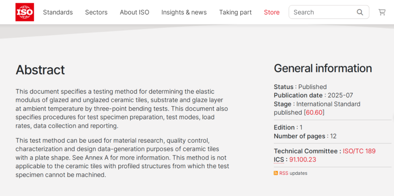Click the ISO logo to go home
The width and height of the screenshot is (394, 196).
(25, 12)
